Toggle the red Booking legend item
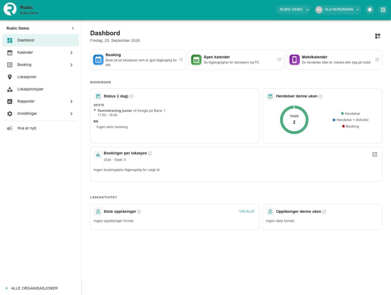391x295 pixels. point(350,126)
